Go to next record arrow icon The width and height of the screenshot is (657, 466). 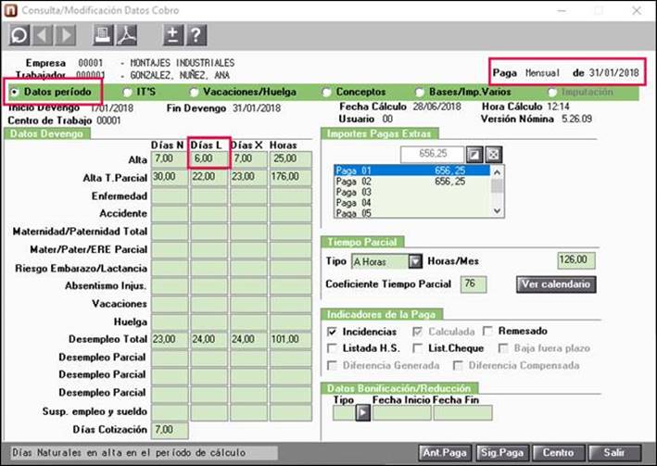(66, 35)
